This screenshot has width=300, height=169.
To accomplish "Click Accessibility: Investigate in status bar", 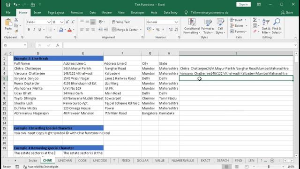I will tap(41, 167).
